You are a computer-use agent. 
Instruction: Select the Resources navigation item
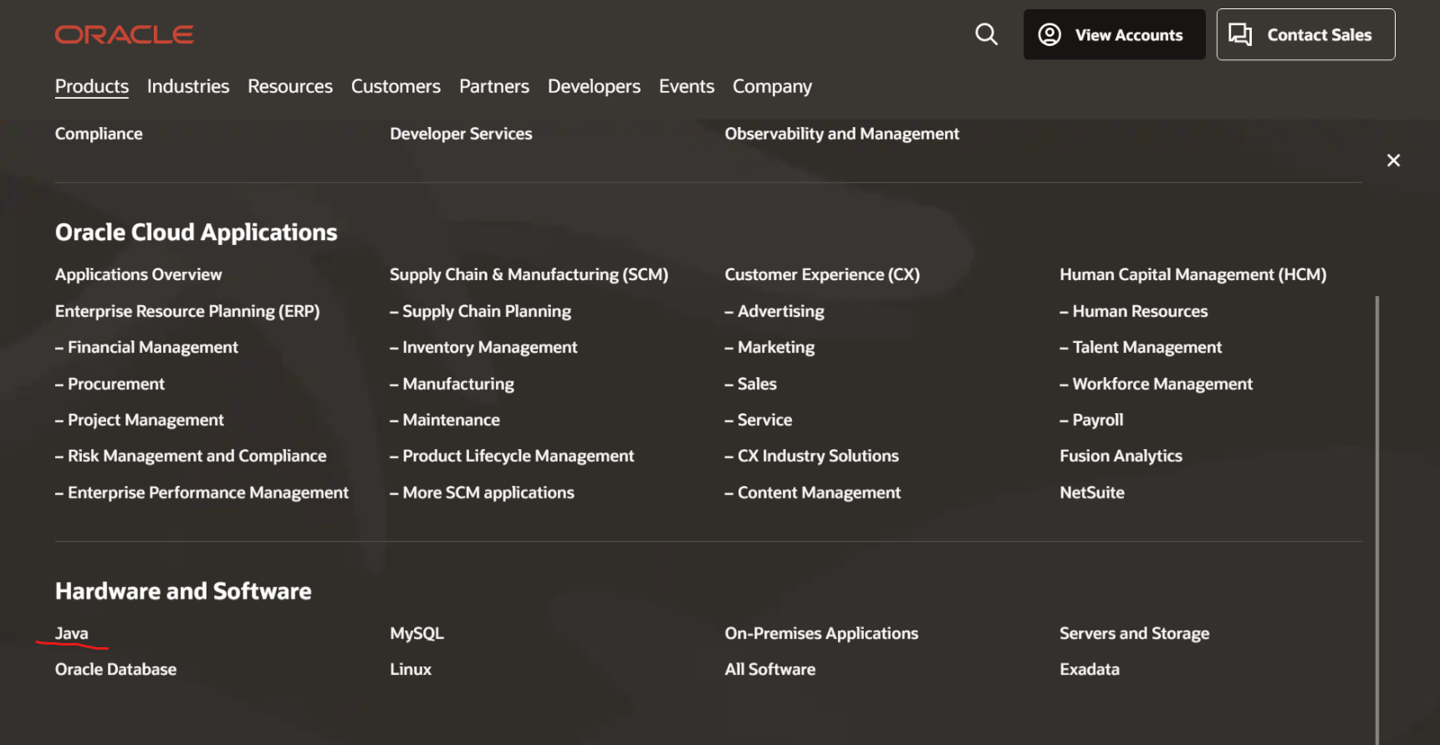(290, 86)
